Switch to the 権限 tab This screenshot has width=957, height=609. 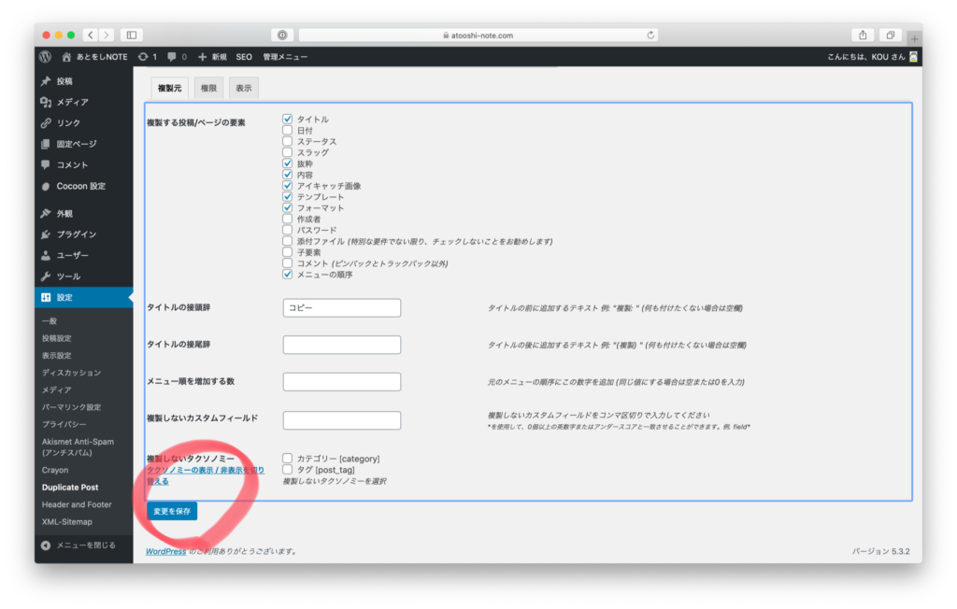208,88
